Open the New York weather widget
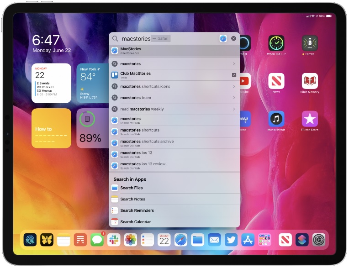The height and width of the screenshot is (268, 349). tap(93, 83)
